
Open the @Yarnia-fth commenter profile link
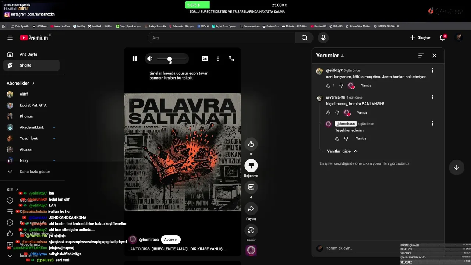[336, 98]
